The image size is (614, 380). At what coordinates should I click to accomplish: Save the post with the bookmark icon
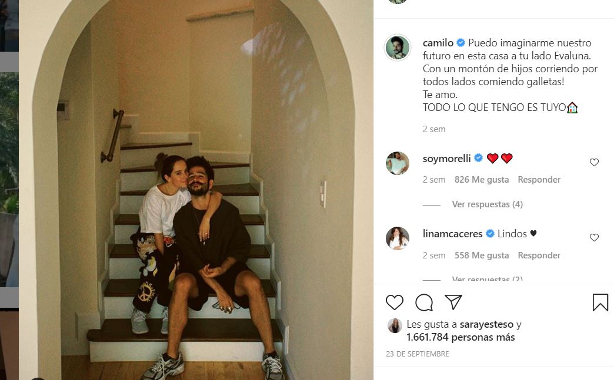pos(600,302)
